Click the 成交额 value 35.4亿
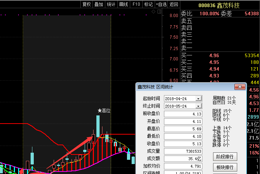Screen dimensions: 260x174 [183, 159]
